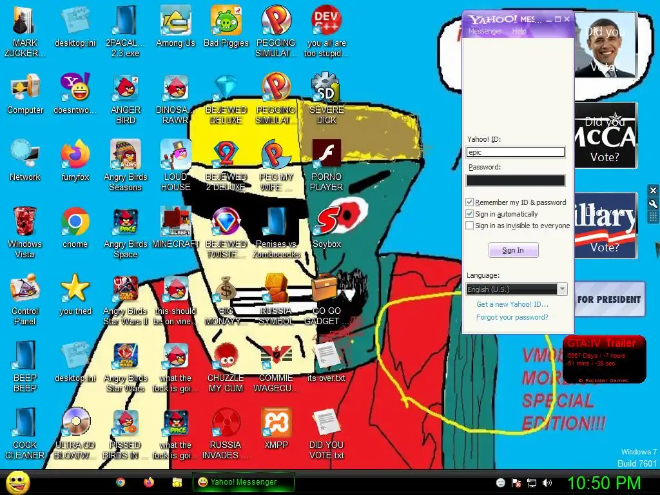The width and height of the screenshot is (660, 495).
Task: Switch to the Yahoo! Messenger taskbar button
Action: [243, 482]
